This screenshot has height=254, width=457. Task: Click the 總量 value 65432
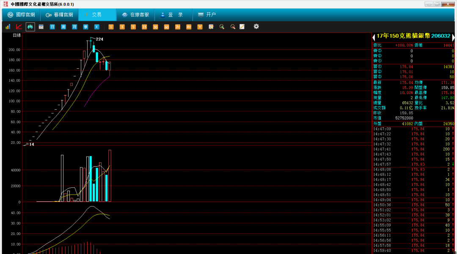(407, 103)
